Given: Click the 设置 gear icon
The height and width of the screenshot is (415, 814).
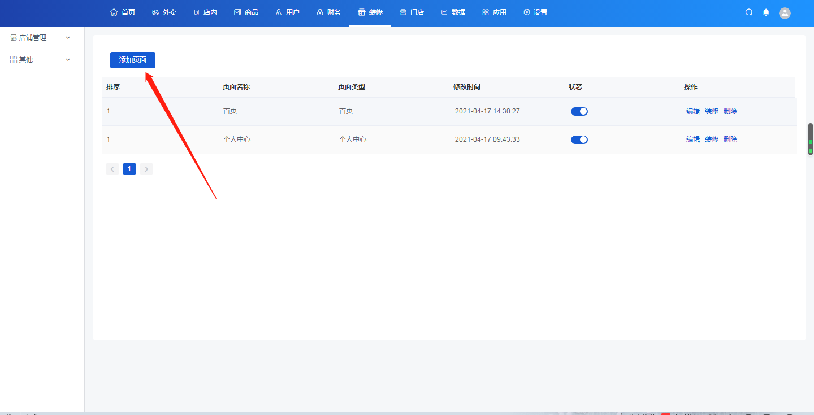Looking at the screenshot, I should (527, 12).
